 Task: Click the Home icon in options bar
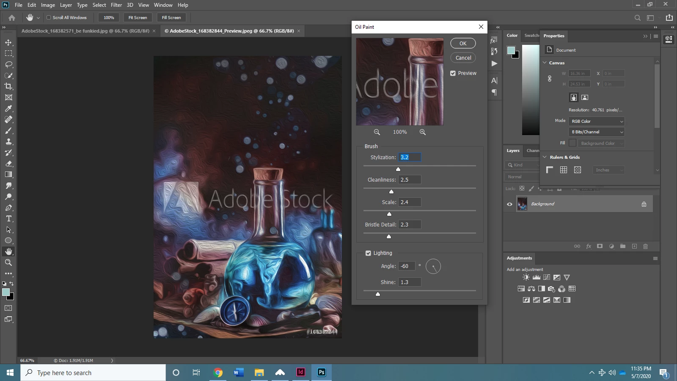[12, 18]
